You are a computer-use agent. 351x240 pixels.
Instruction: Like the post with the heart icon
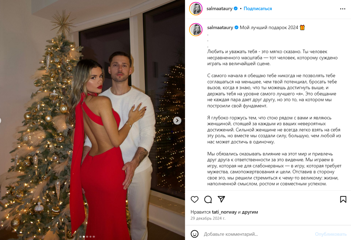[194, 199]
